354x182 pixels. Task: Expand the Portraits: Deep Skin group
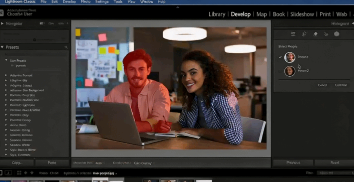(6, 95)
